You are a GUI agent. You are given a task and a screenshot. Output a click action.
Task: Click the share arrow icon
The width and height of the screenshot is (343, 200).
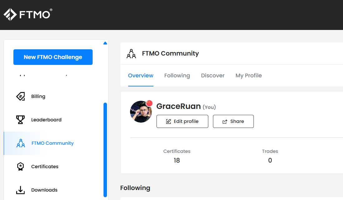(225, 122)
